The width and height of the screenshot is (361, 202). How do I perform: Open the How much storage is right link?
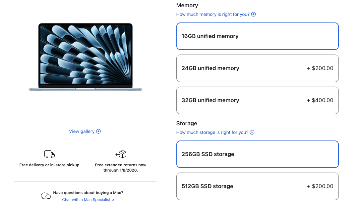[x=212, y=132]
